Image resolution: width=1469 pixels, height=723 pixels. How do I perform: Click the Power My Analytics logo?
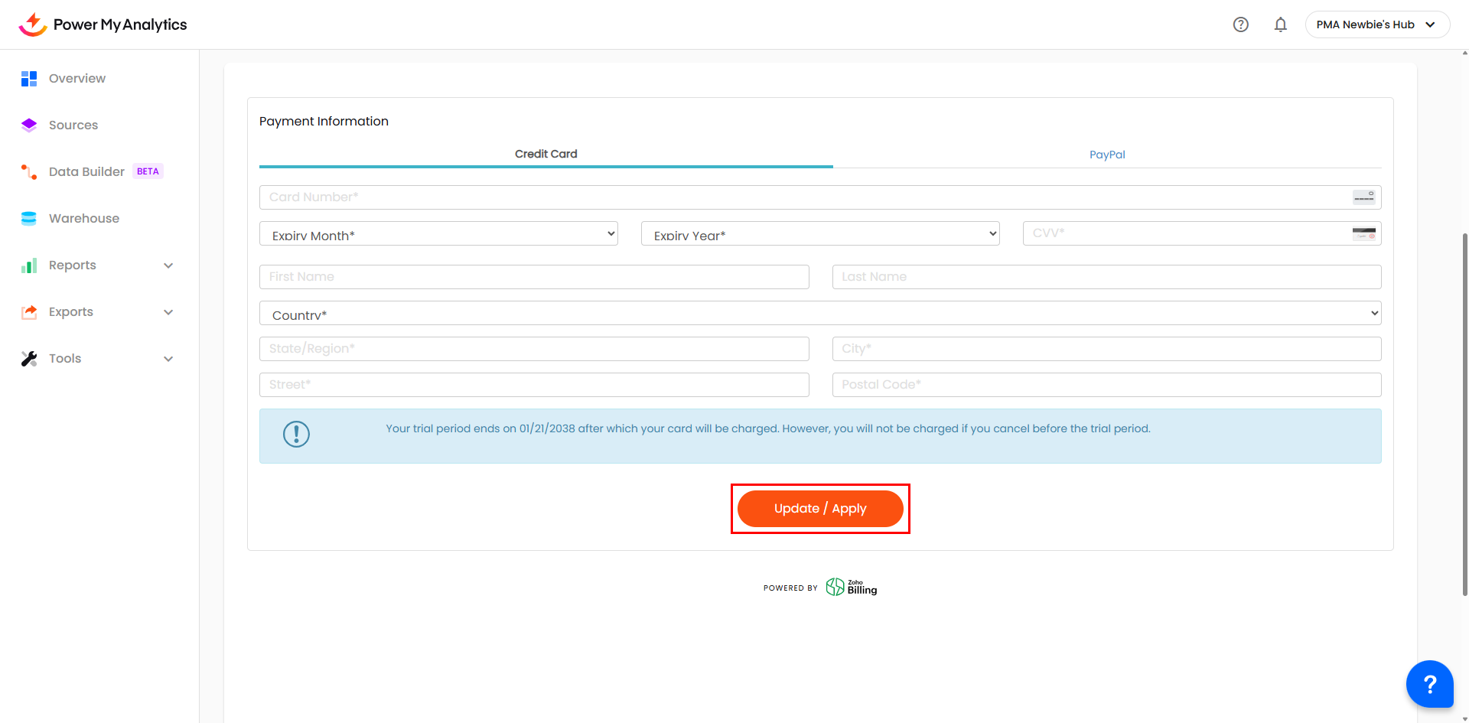103,24
